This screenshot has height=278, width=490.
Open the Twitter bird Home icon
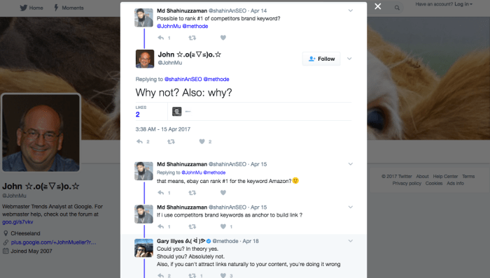[x=24, y=8]
